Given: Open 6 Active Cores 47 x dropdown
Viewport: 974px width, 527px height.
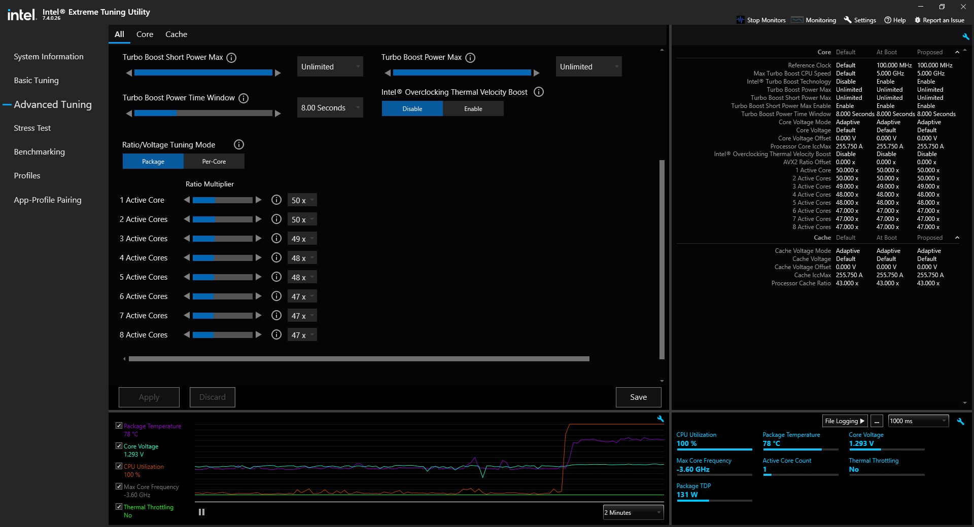Looking at the screenshot, I should [302, 296].
